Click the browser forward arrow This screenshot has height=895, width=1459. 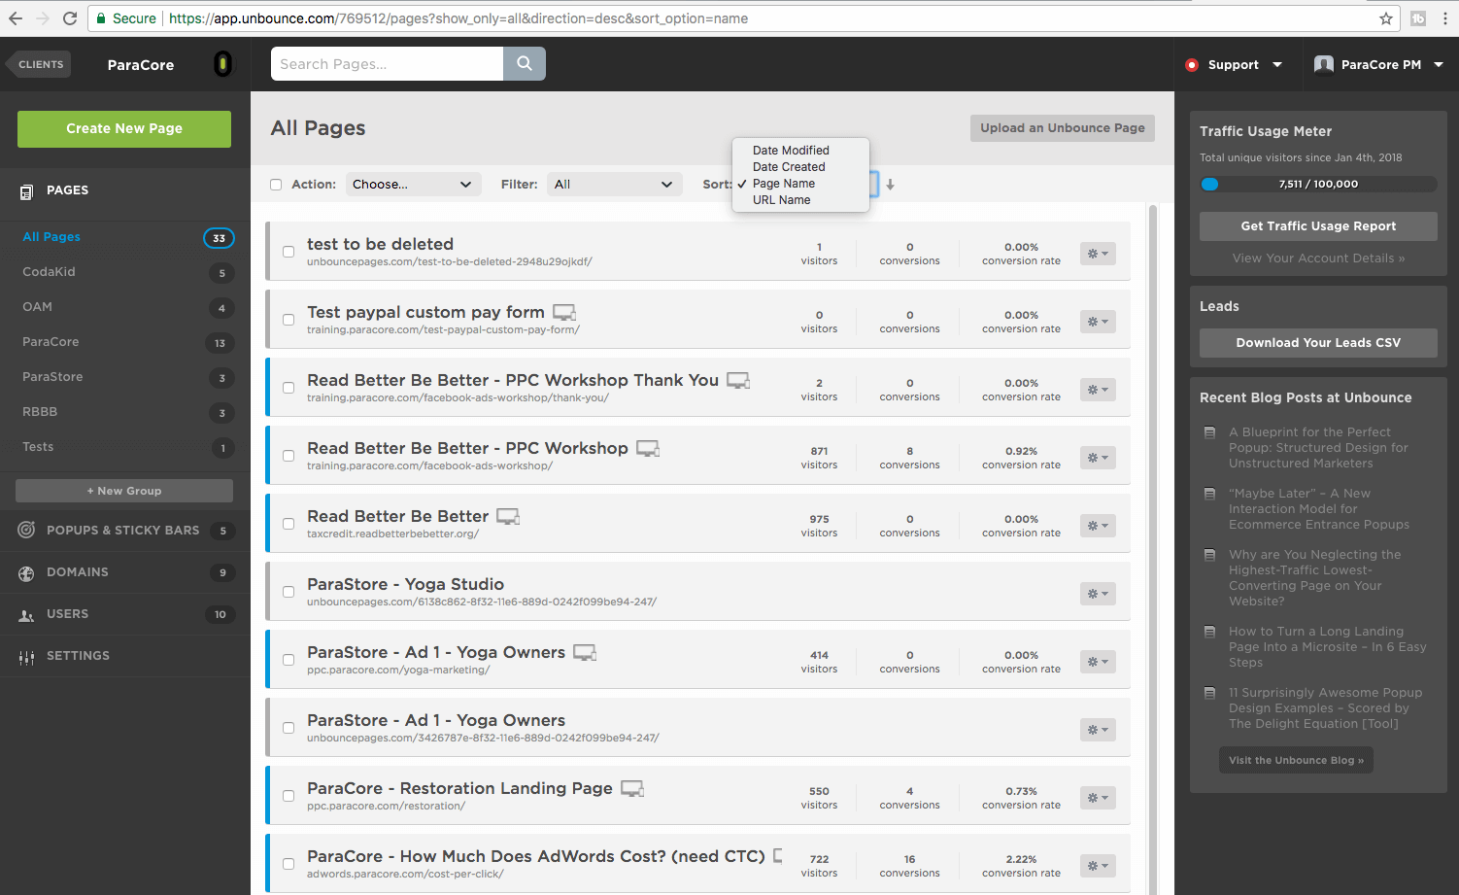point(43,18)
